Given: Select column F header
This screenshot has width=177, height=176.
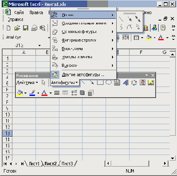Looking at the screenshot, I should tap(141, 52).
